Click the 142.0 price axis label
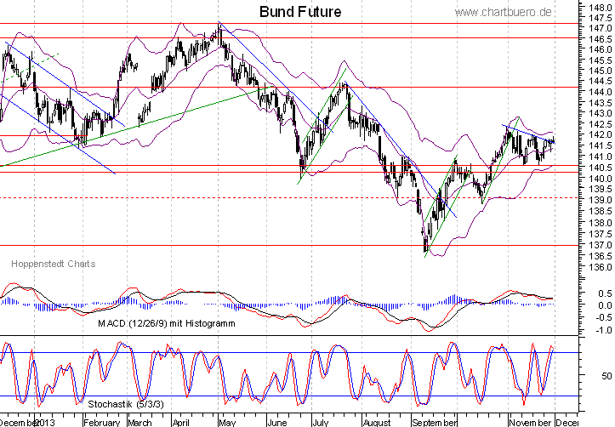This screenshot has width=615, height=427. point(600,135)
